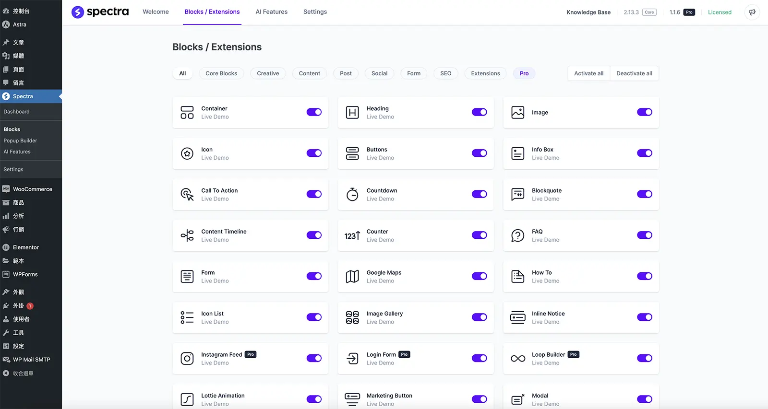768x409 pixels.
Task: Click the How To block icon
Action: (x=518, y=277)
